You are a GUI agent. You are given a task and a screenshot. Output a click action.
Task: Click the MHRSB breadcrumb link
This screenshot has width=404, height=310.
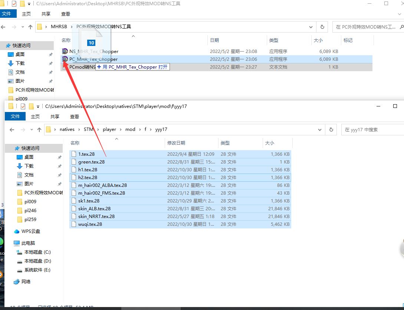point(59,27)
